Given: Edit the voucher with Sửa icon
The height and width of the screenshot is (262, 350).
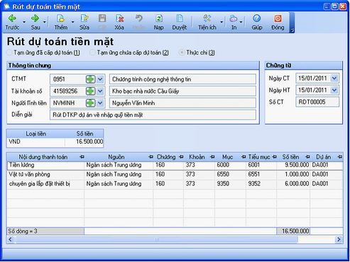Looking at the screenshot, I should pyautogui.click(x=84, y=18).
